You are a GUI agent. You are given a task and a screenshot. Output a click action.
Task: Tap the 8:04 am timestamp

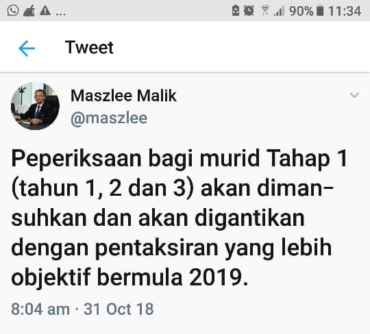(x=40, y=309)
